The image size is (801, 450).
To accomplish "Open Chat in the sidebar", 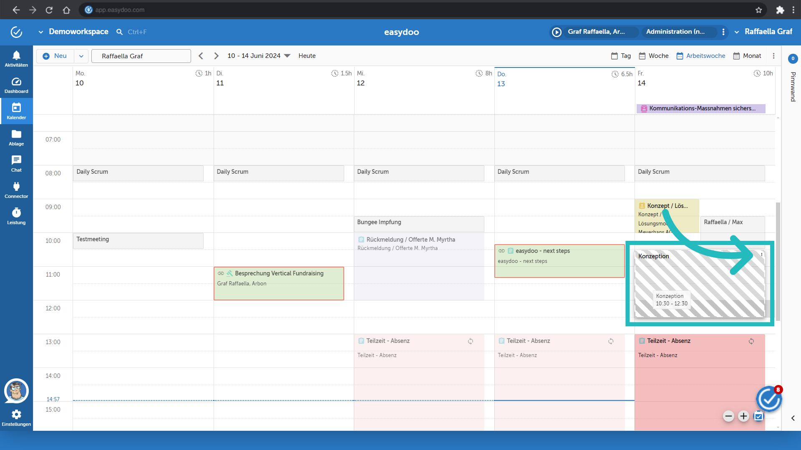I will 16,164.
